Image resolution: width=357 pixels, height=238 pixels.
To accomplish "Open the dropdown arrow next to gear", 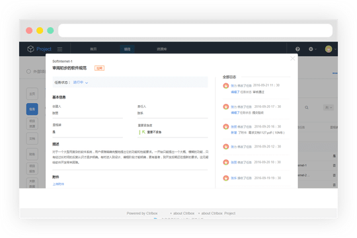I will [x=315, y=49].
